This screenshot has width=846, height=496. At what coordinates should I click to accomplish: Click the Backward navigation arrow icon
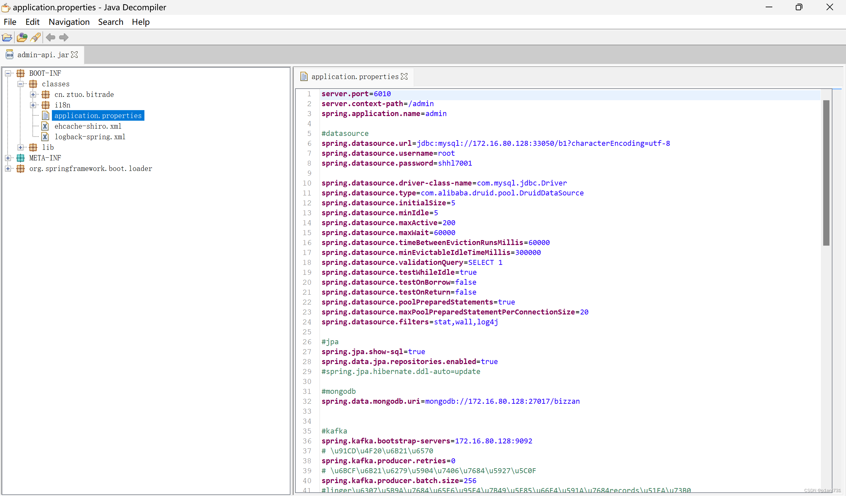(x=51, y=37)
